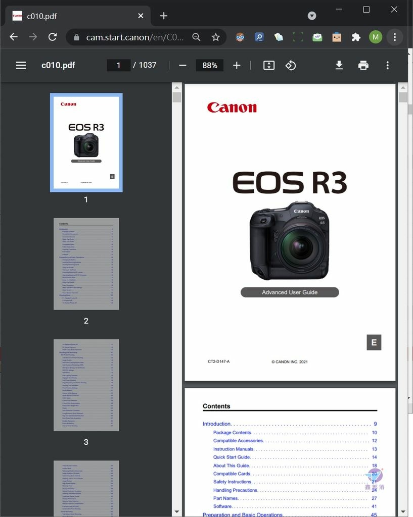Open the Extensions puzzle piece menu

356,37
